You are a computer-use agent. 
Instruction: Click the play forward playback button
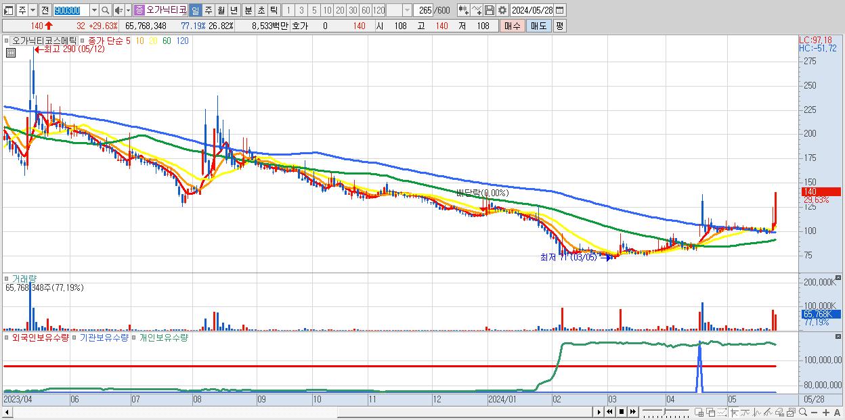[x=599, y=412]
